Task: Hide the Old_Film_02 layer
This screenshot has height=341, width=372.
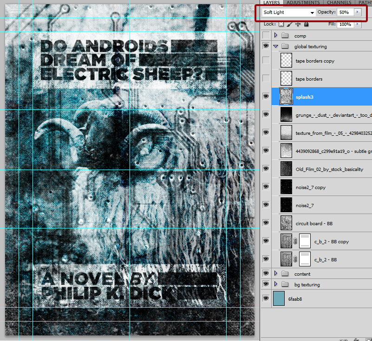Action: coord(266,169)
